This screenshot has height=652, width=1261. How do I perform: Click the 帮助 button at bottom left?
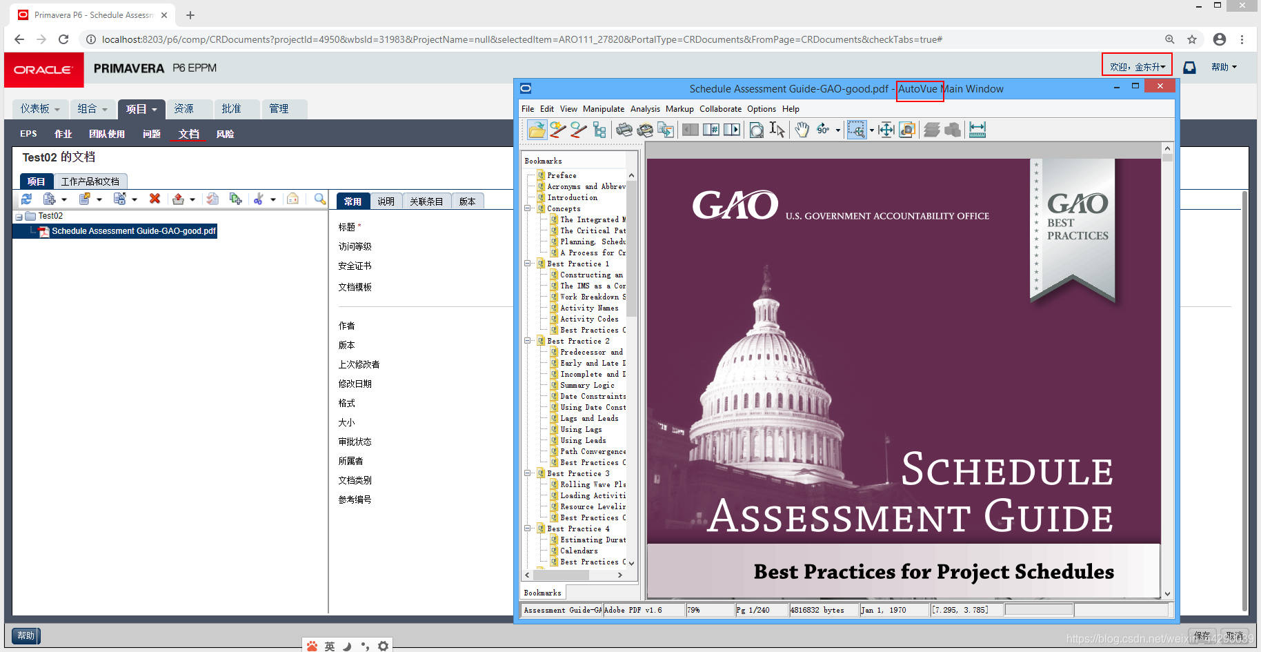pyautogui.click(x=26, y=635)
